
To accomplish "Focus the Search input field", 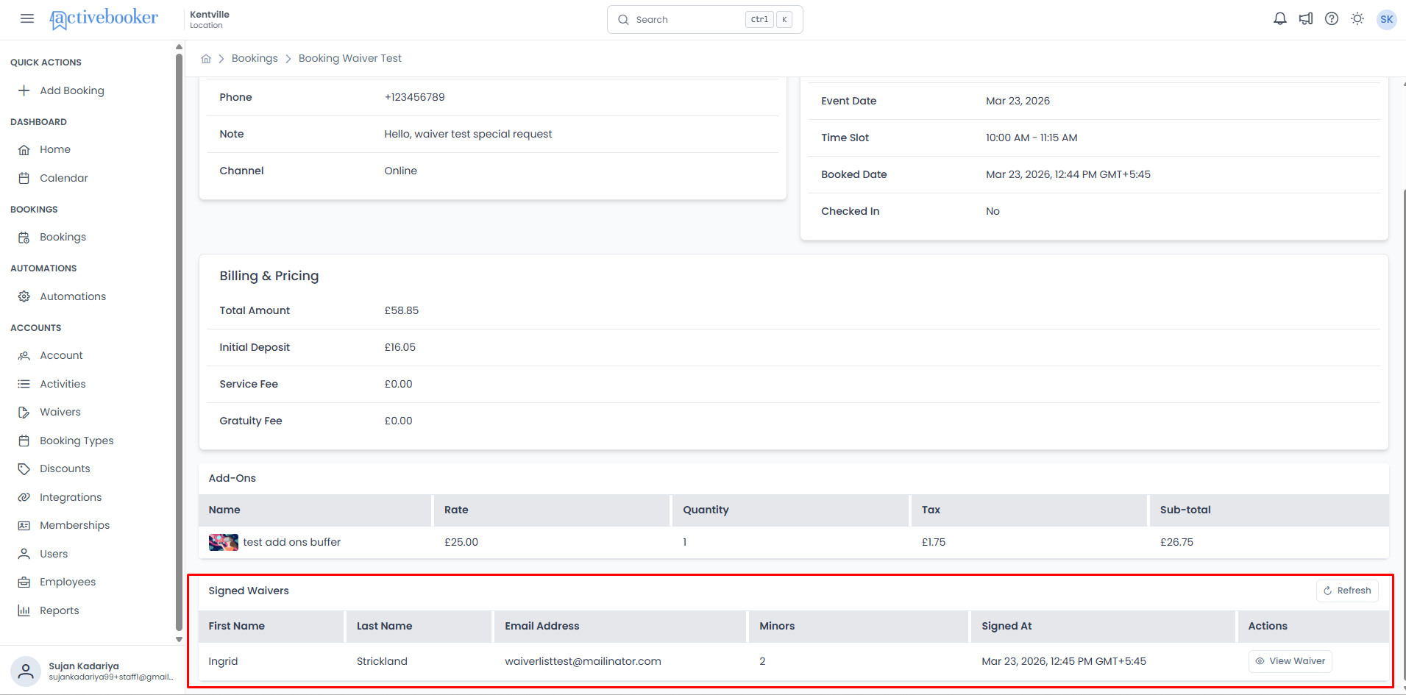I will (705, 20).
